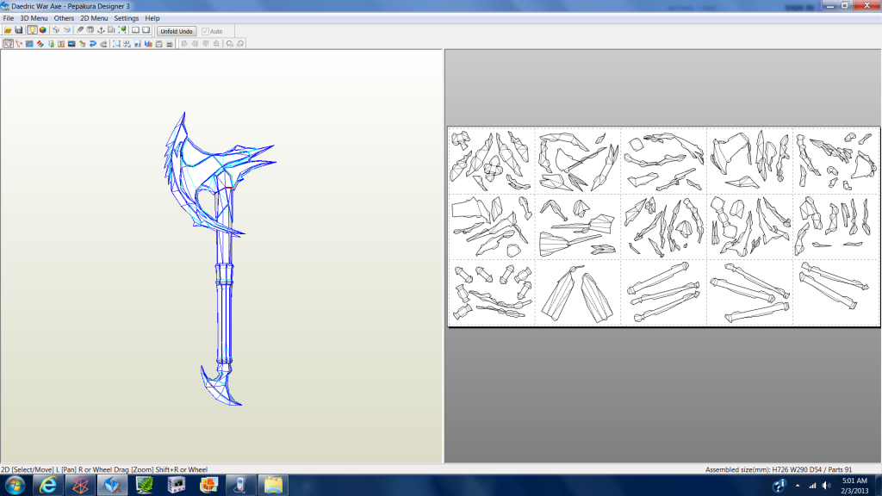The image size is (882, 496).
Task: Click the small 3D box arrow icon
Action: click(82, 44)
